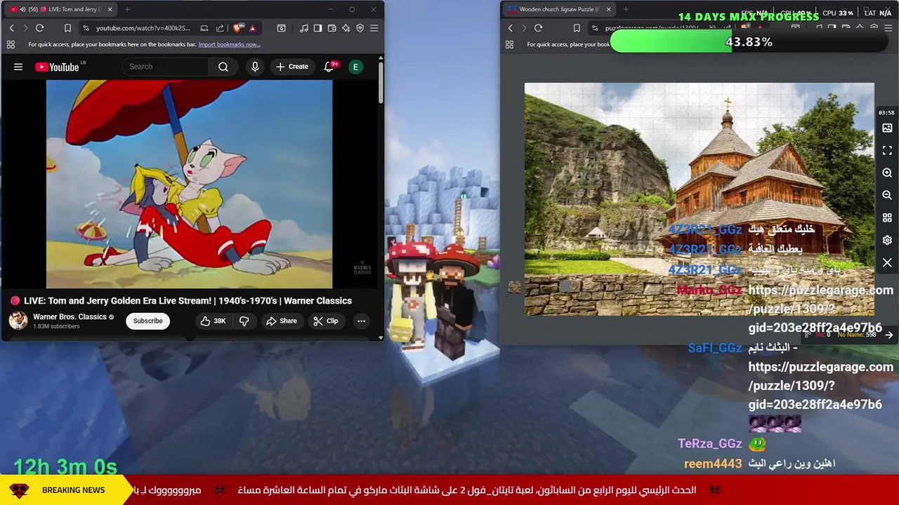Click the YouTube logo
Image resolution: width=899 pixels, height=505 pixels.
[58, 67]
